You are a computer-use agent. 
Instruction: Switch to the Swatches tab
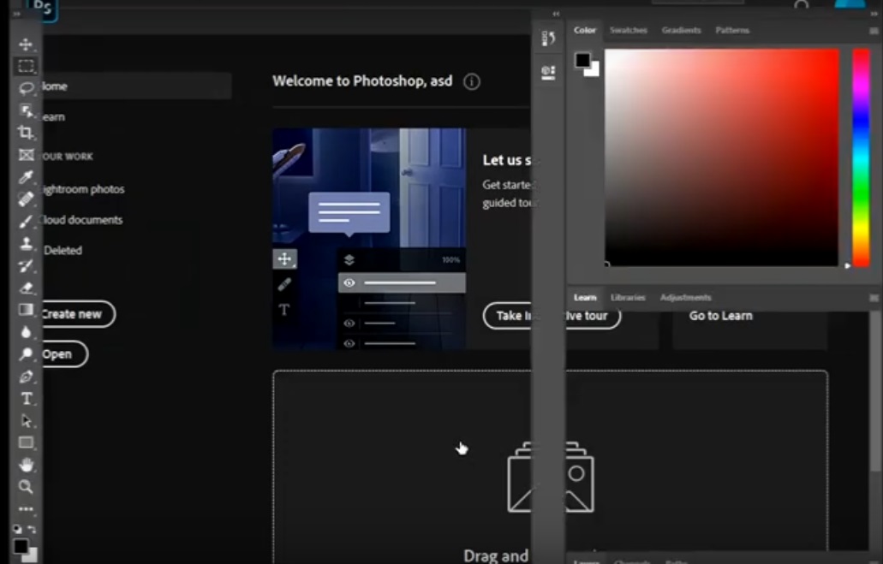click(629, 30)
